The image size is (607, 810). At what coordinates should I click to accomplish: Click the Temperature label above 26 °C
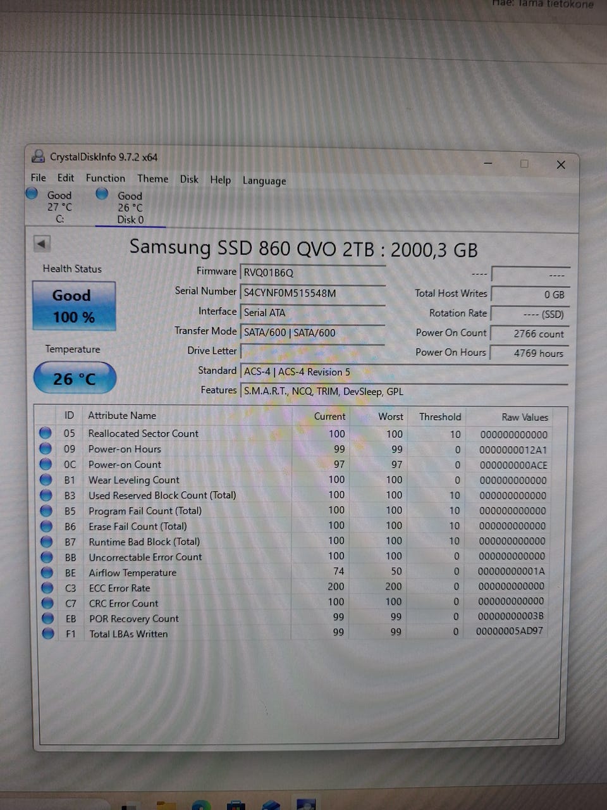[73, 349]
